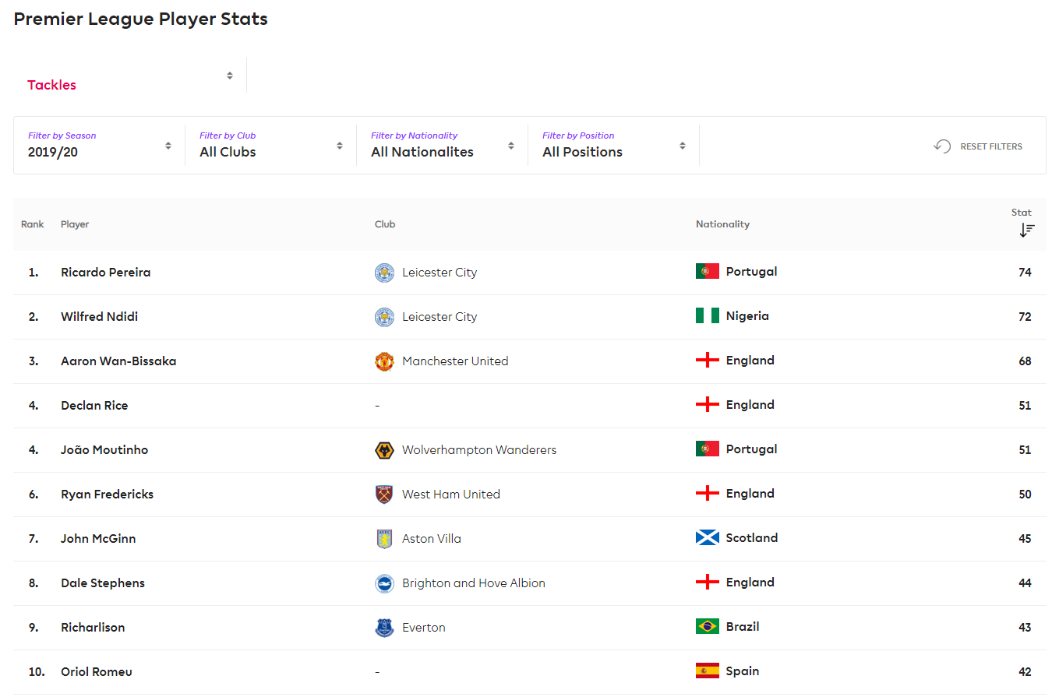Screen dimensions: 1059x697
Task: Open Wilfred Ndidi's player page
Action: pos(100,317)
